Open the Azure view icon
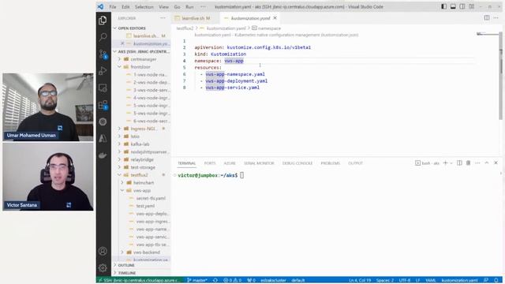 point(103,139)
